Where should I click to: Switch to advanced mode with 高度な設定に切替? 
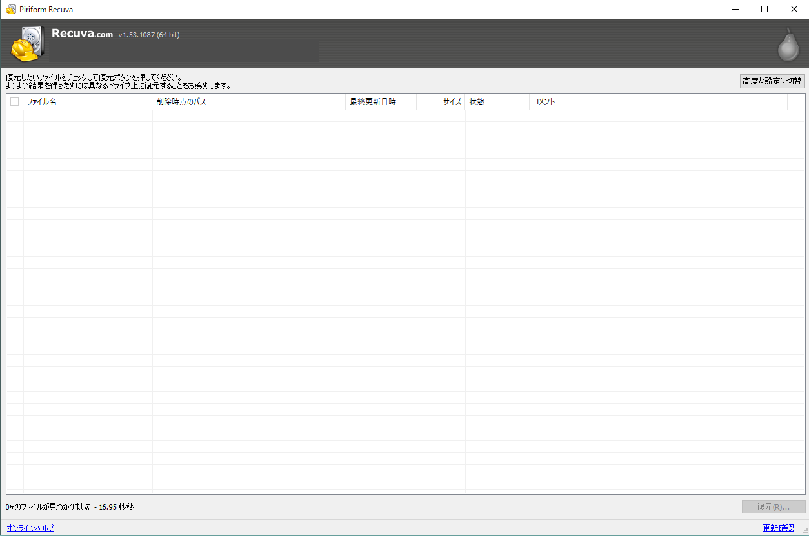pyautogui.click(x=772, y=81)
